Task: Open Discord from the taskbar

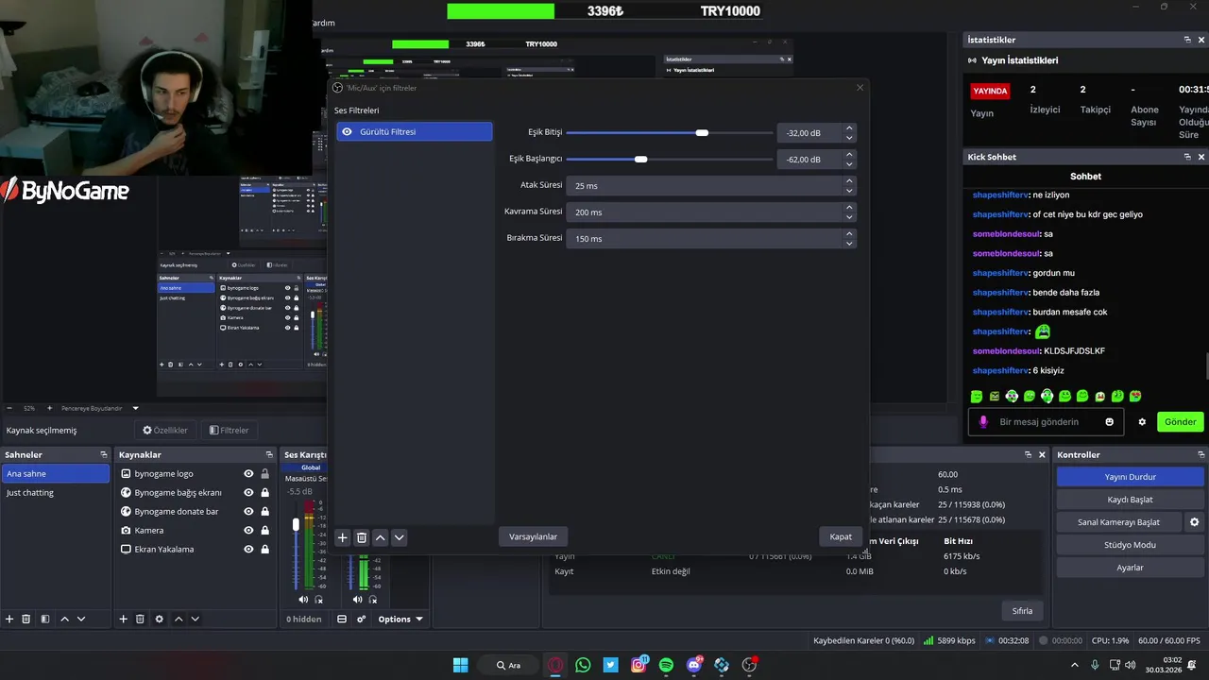Action: [x=694, y=665]
